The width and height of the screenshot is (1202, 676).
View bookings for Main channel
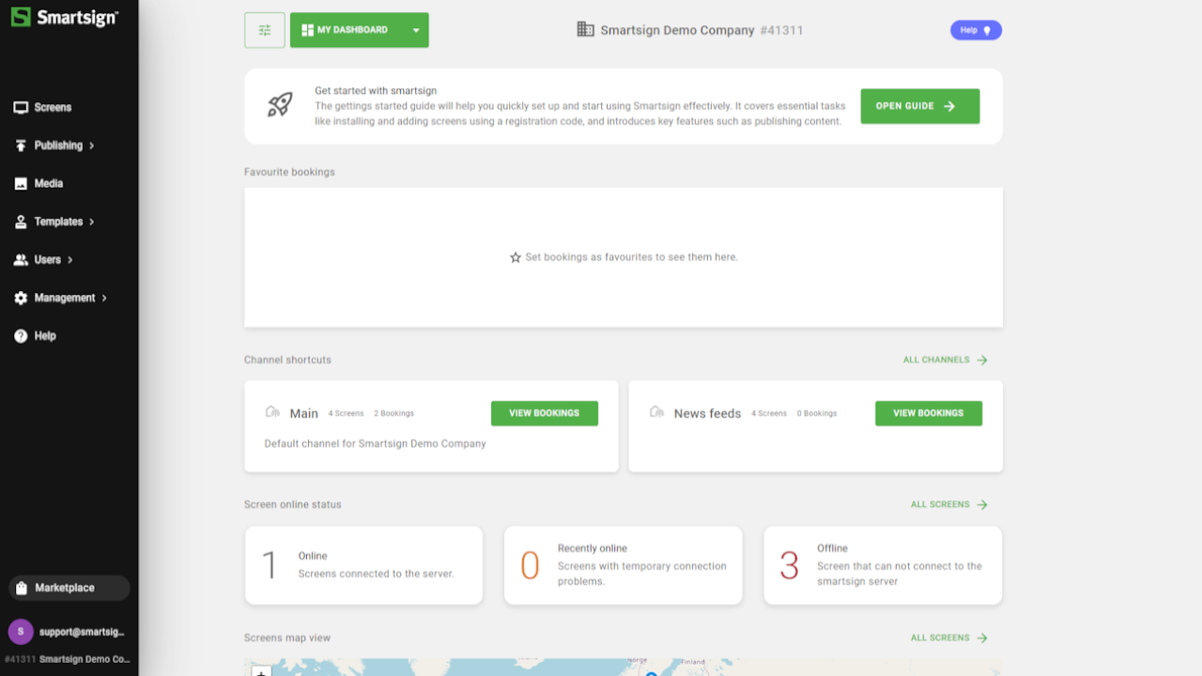click(545, 413)
